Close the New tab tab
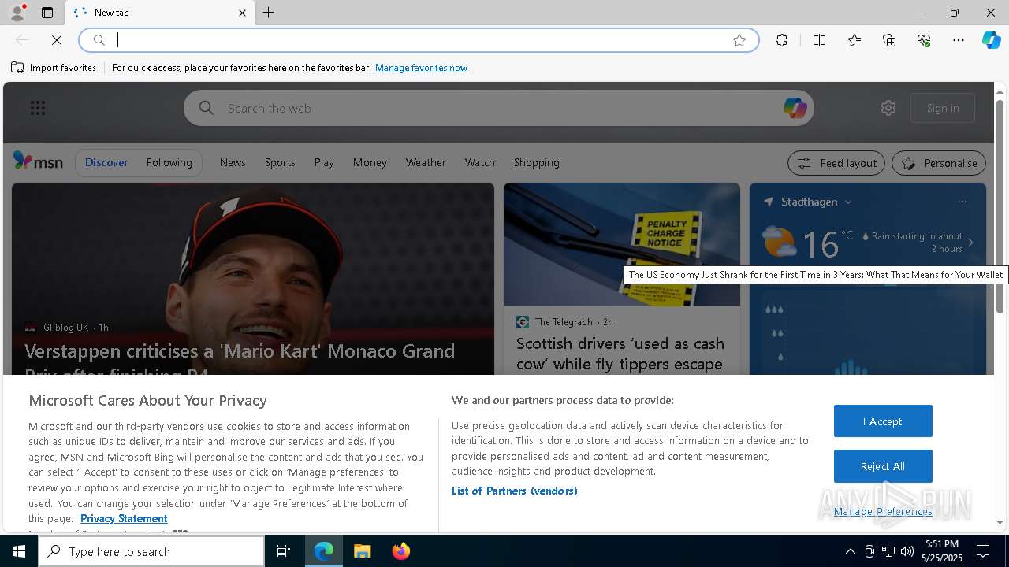This screenshot has width=1009, height=567. [242, 13]
